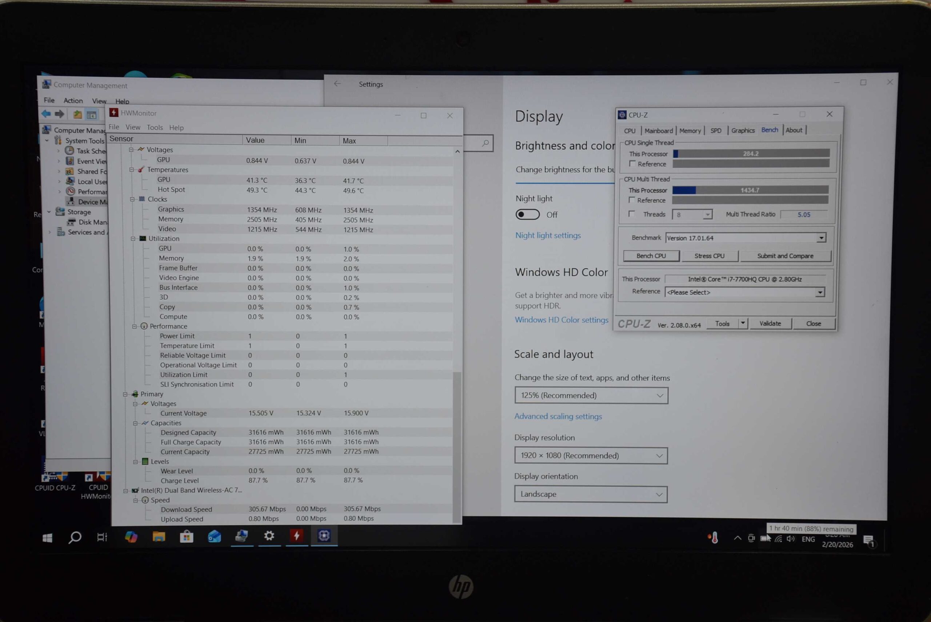Open the HWMonitor Tools menu
Screen dimensions: 931x622
pos(154,127)
